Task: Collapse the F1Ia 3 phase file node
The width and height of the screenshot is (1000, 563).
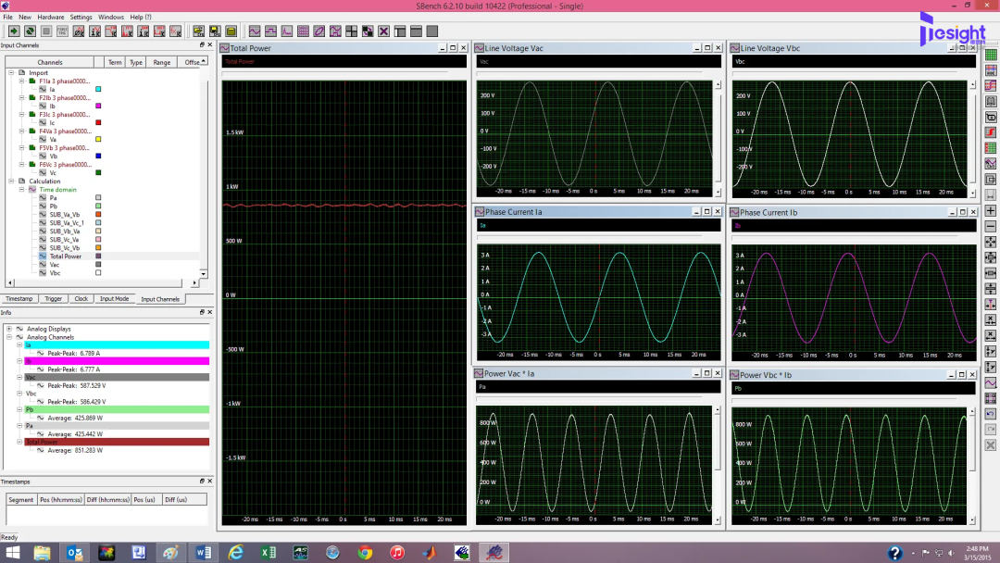Action: [x=21, y=81]
